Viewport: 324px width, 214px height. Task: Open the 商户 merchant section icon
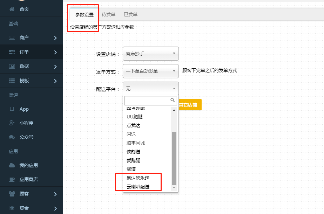tap(12, 37)
